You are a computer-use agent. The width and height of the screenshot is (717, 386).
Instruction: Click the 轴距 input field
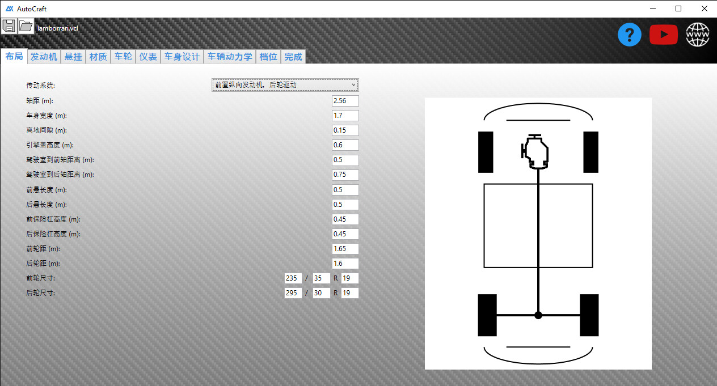tap(345, 101)
